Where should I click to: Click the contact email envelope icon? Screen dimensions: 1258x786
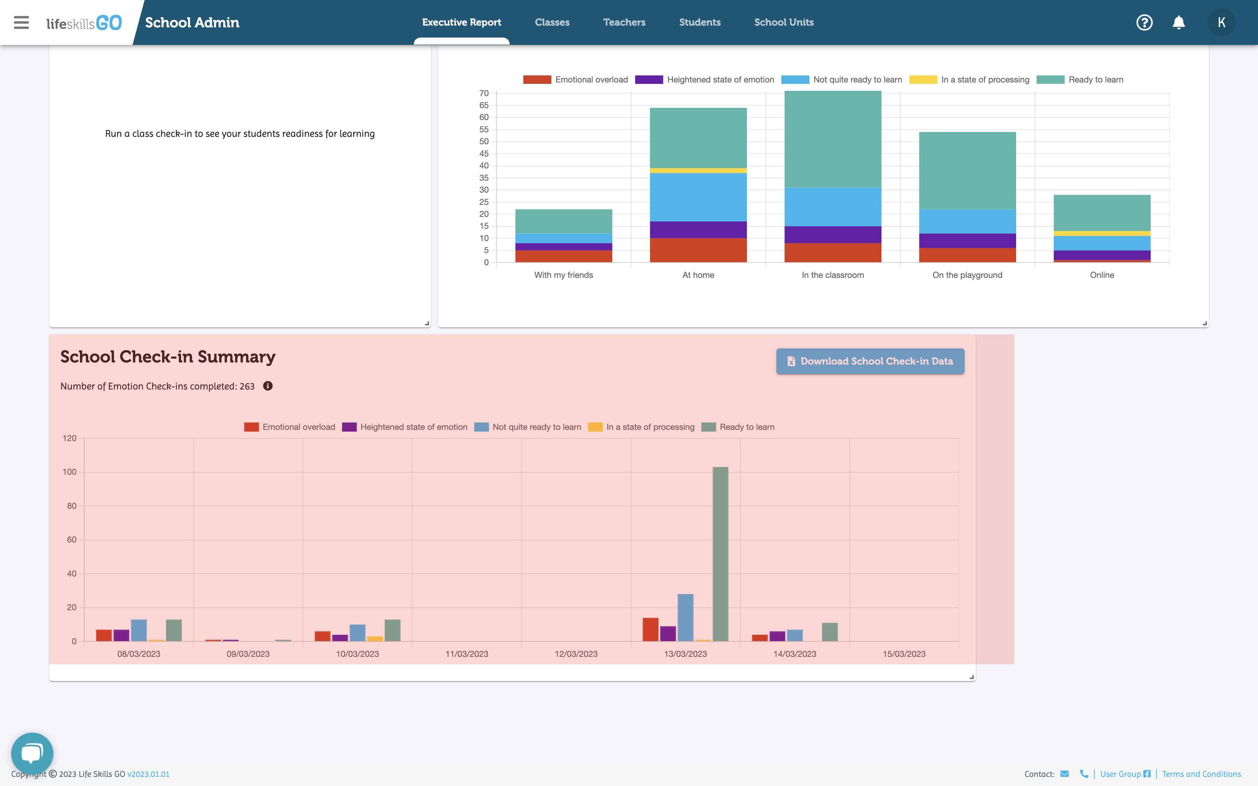click(1065, 773)
